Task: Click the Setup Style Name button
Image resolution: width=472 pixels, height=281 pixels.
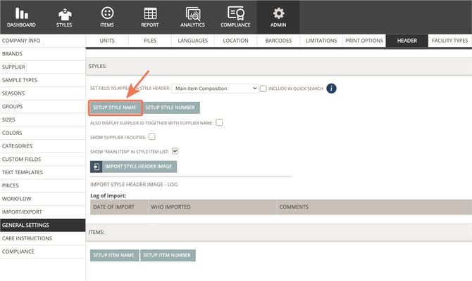Action: (116, 107)
